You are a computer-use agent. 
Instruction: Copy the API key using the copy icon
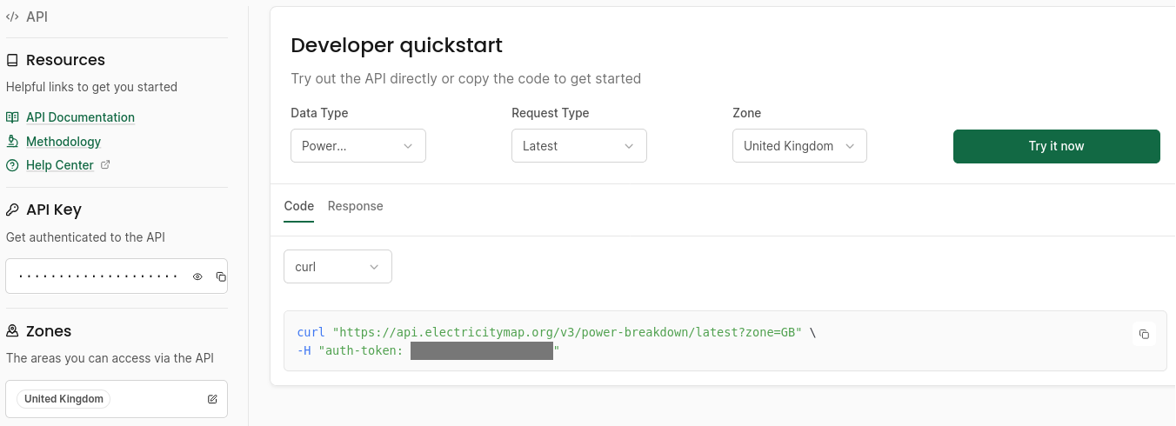(x=220, y=276)
